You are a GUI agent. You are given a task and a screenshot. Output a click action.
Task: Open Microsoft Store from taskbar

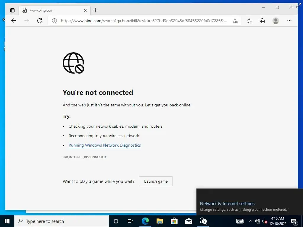point(174,221)
